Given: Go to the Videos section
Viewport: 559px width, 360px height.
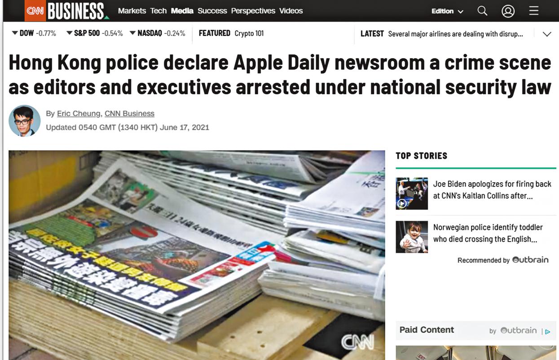Looking at the screenshot, I should (x=291, y=11).
